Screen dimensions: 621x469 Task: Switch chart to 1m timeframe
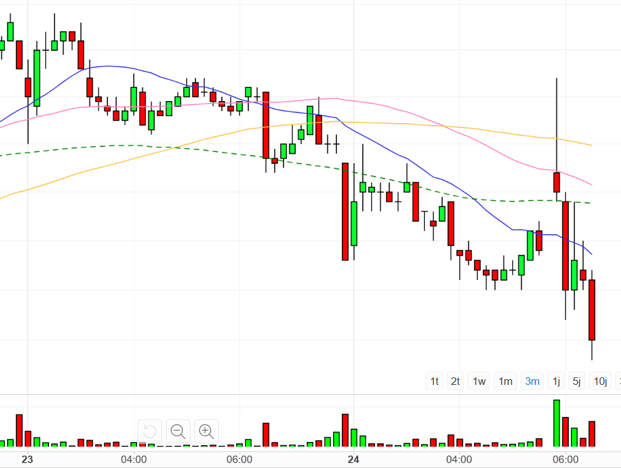coord(505,381)
